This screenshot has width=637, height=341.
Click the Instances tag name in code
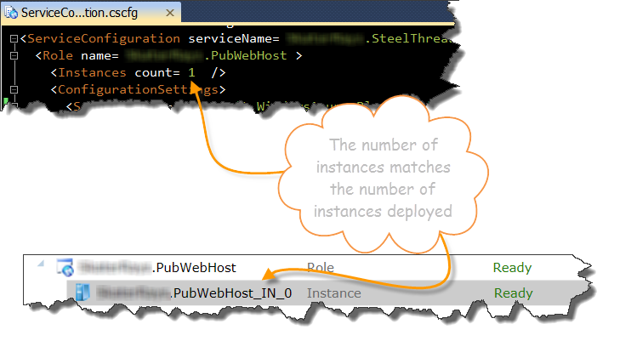coord(93,72)
